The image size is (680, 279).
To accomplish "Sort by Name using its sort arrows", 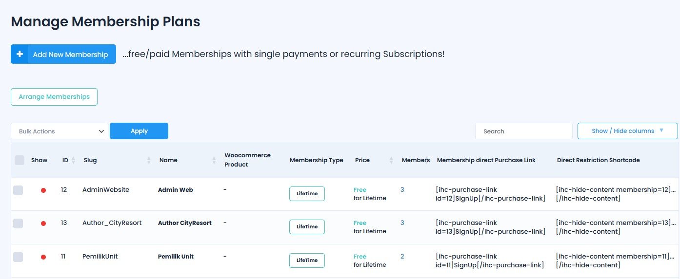I will click(214, 160).
